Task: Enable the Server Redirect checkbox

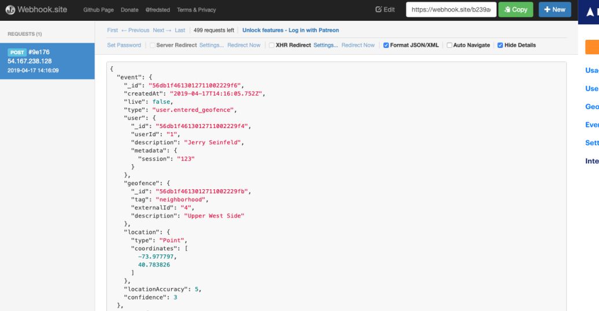Action: pyautogui.click(x=153, y=45)
